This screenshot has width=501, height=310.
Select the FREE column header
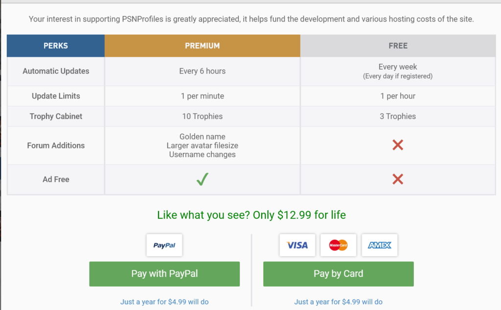click(398, 46)
